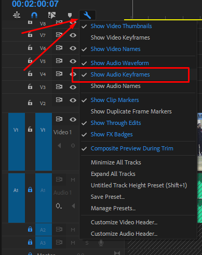Mute the Audio 1 track
The height and width of the screenshot is (255, 202).
point(73,180)
